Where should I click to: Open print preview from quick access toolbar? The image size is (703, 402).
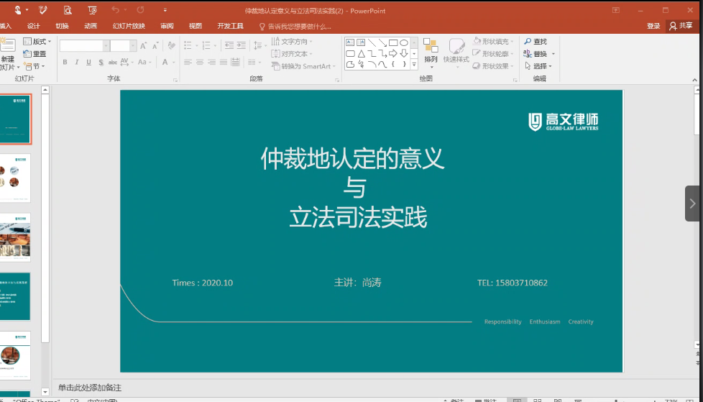click(68, 10)
